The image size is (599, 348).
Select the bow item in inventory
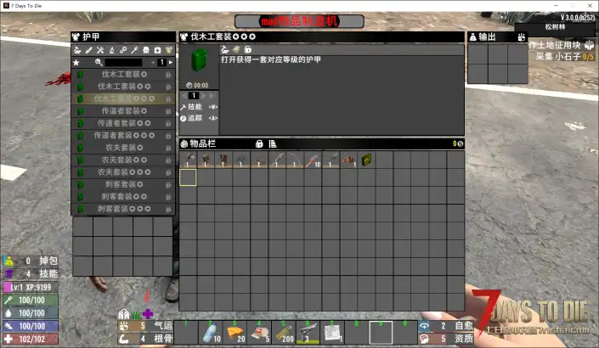point(295,160)
